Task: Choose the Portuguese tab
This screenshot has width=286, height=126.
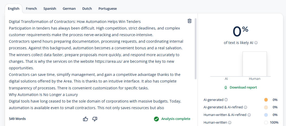Action: (108, 9)
